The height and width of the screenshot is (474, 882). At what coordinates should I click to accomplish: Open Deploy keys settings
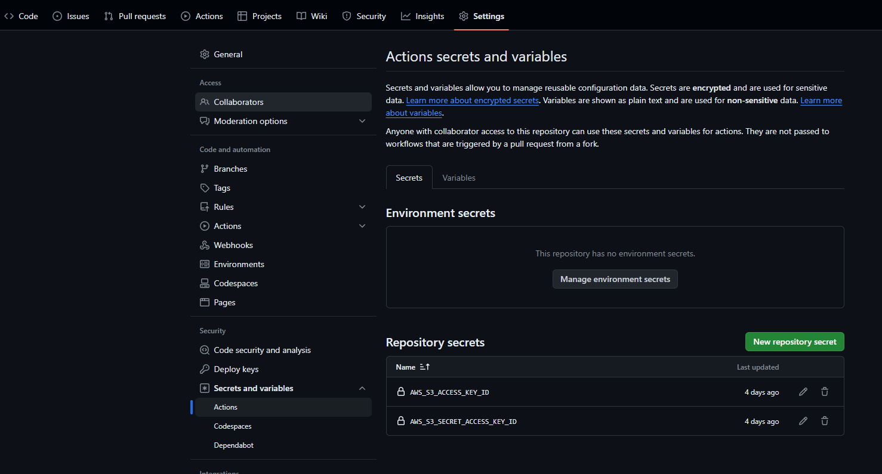(283, 369)
